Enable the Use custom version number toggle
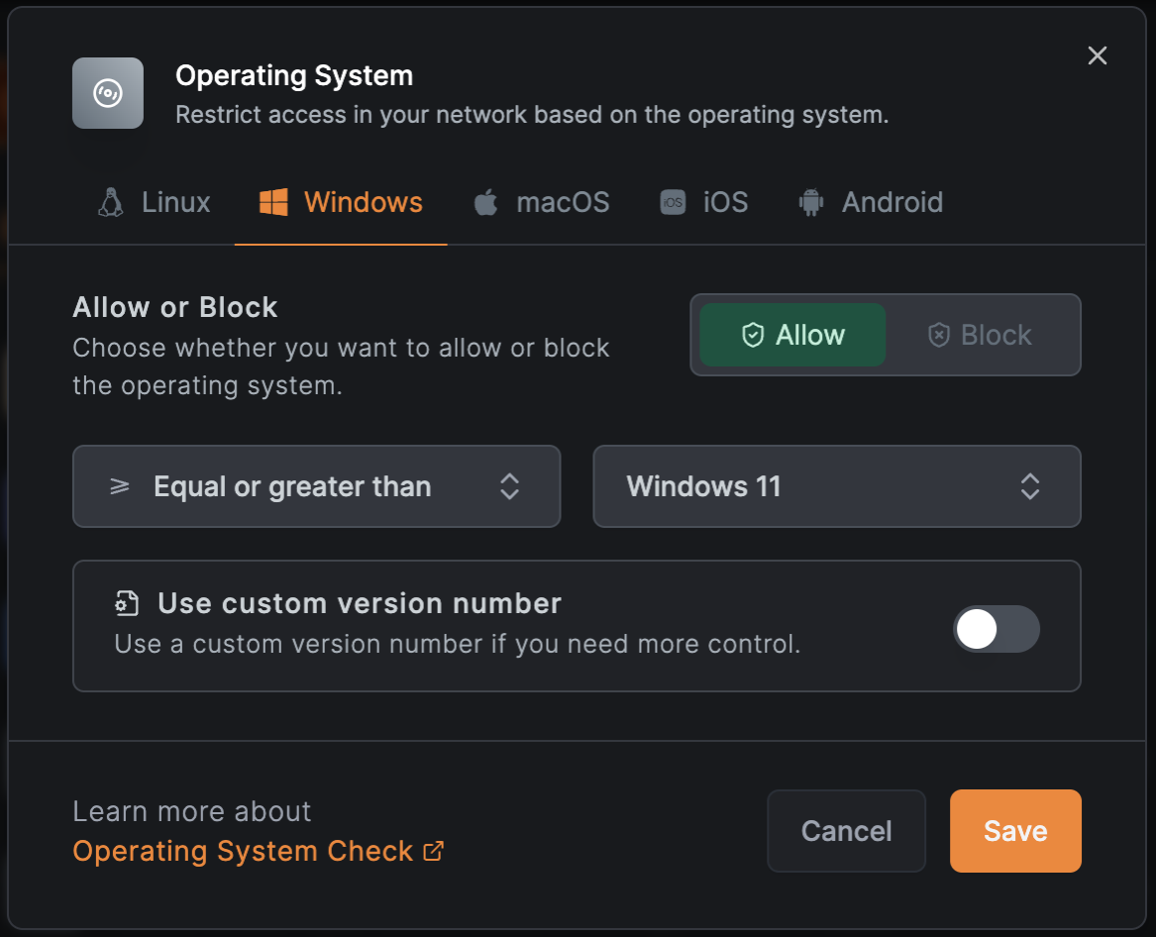The image size is (1156, 937). [997, 629]
